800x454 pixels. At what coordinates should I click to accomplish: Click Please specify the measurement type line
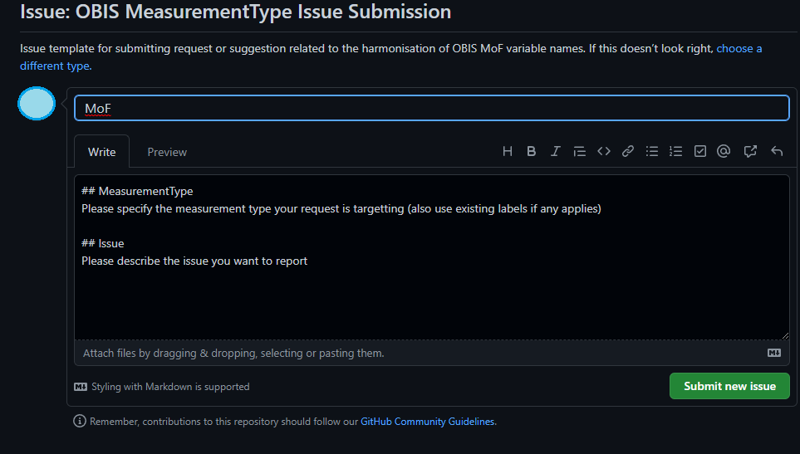(x=341, y=209)
